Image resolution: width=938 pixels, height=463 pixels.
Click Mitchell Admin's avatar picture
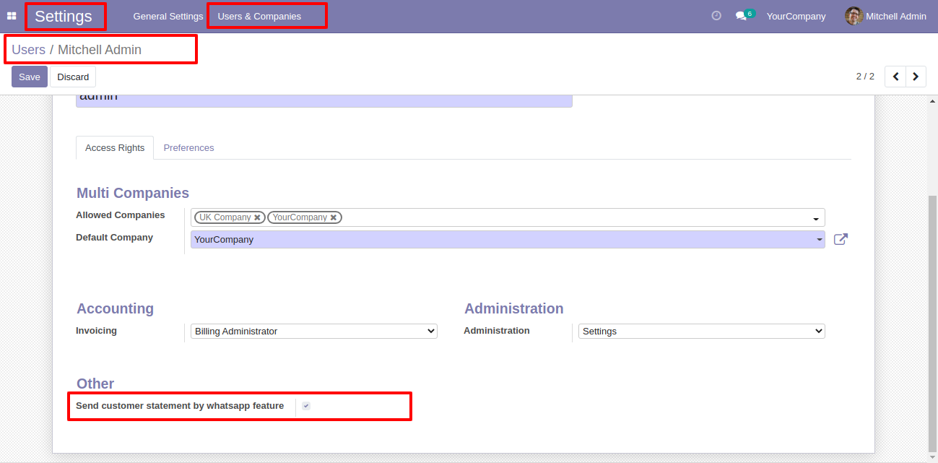click(854, 16)
